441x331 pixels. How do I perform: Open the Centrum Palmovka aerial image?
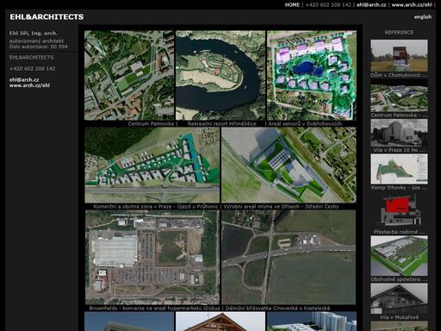[x=129, y=75]
